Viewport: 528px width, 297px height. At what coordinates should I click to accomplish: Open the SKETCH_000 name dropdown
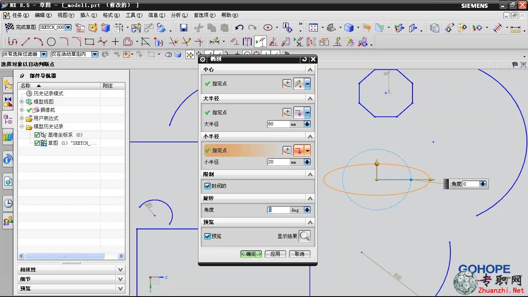pyautogui.click(x=68, y=28)
